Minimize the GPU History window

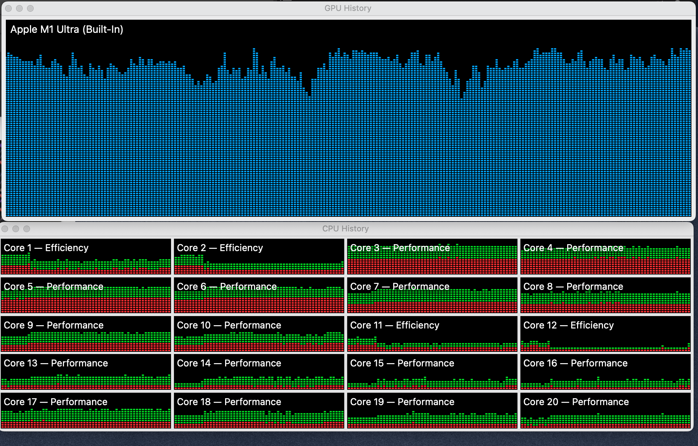coord(19,8)
